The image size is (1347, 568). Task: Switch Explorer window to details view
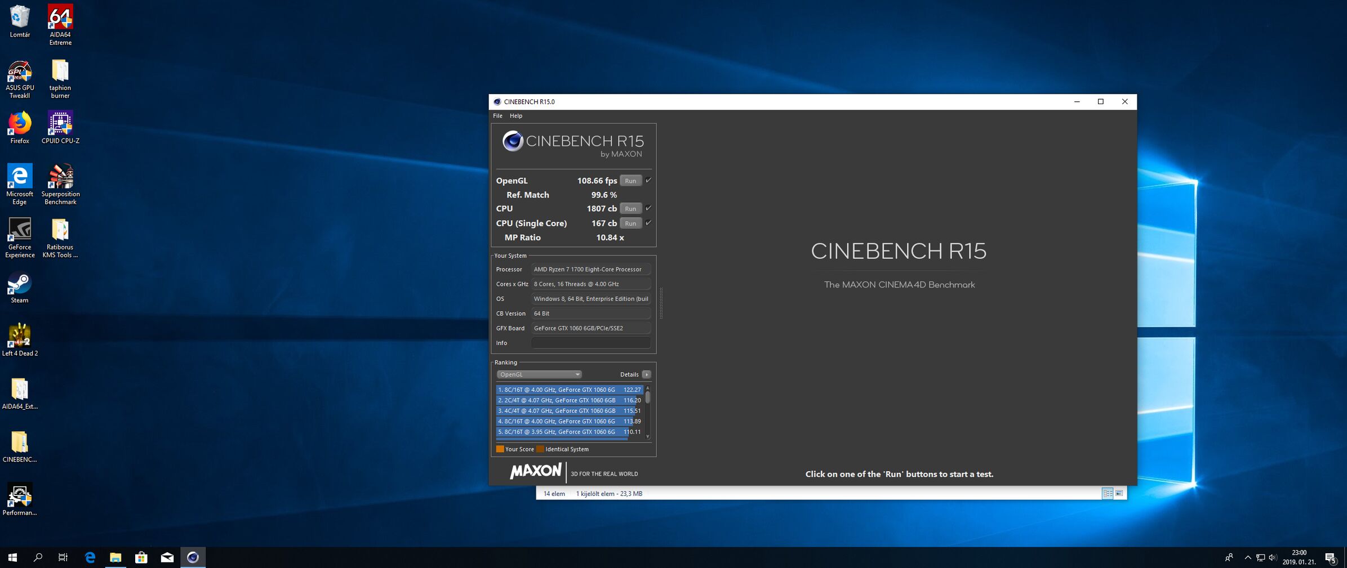click(x=1108, y=494)
